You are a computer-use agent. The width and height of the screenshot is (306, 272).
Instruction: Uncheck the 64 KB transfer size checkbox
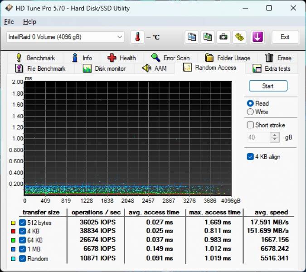click(22, 240)
